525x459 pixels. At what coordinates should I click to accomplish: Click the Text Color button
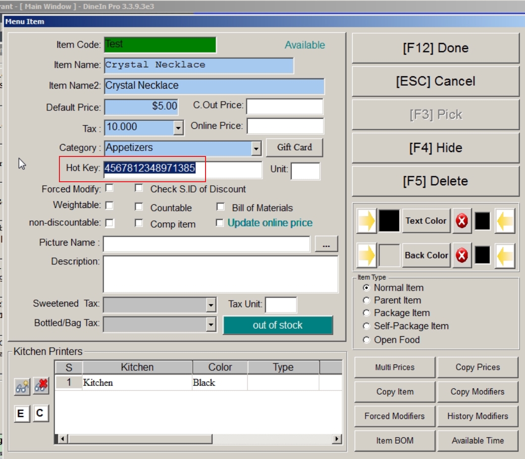(426, 221)
